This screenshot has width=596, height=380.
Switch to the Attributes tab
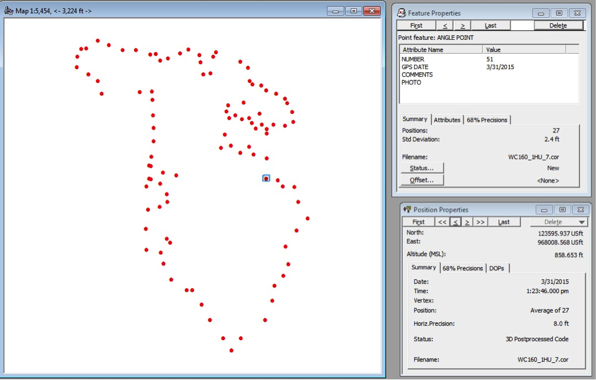point(447,120)
